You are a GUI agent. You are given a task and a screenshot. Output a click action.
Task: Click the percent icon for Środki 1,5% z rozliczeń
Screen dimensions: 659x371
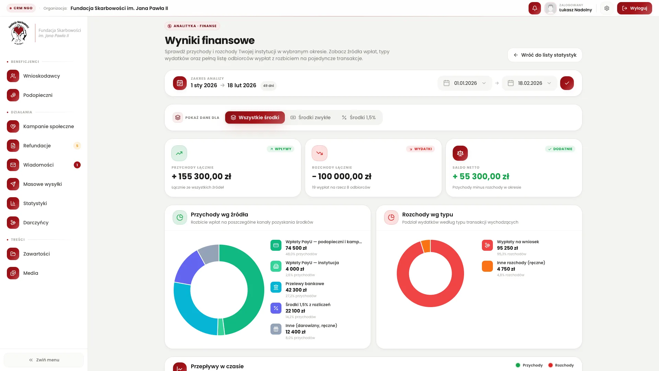click(276, 308)
